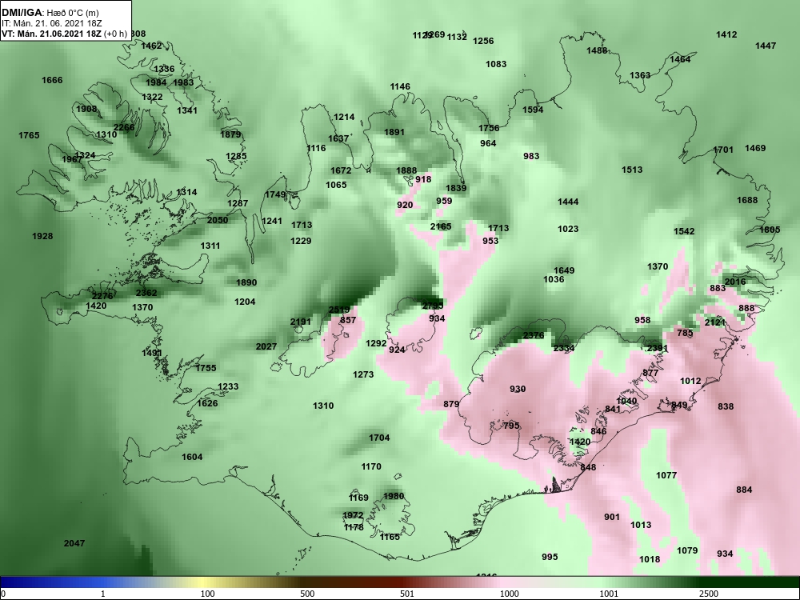Click the map value 1491
Image resolution: width=800 pixels, height=600 pixels.
(152, 353)
